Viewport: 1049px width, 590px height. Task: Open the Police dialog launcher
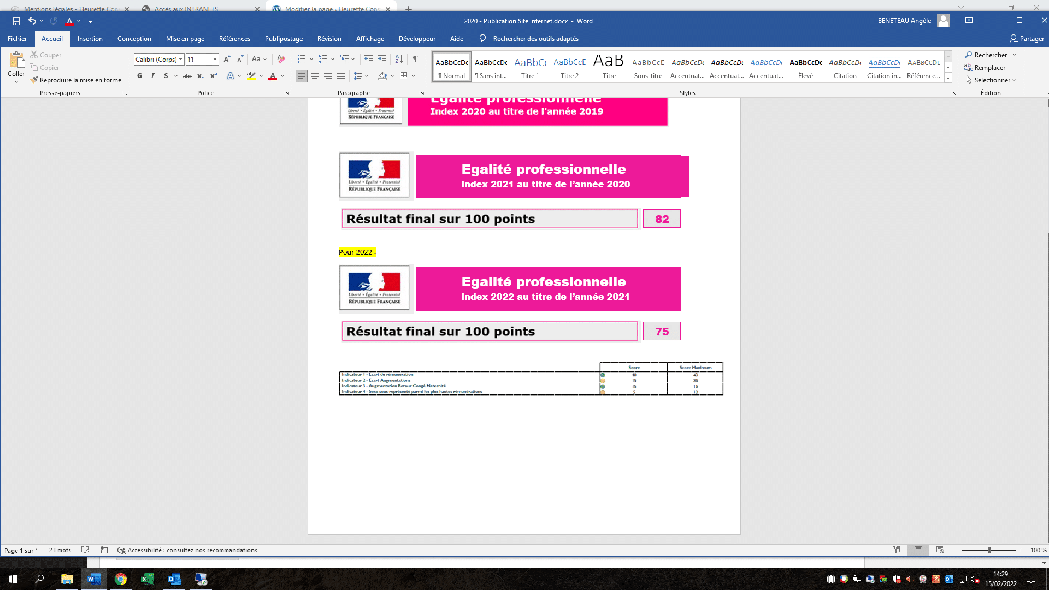point(287,93)
